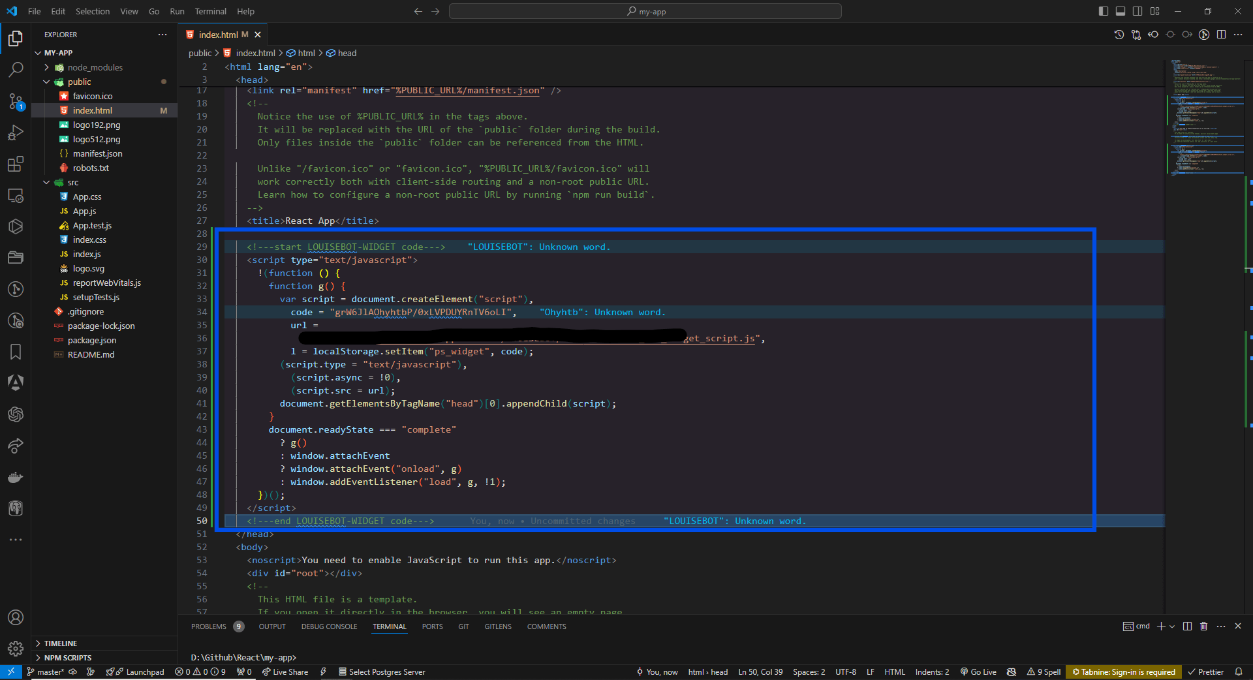Split the terminal panel icon
The image size is (1253, 680).
tap(1187, 626)
